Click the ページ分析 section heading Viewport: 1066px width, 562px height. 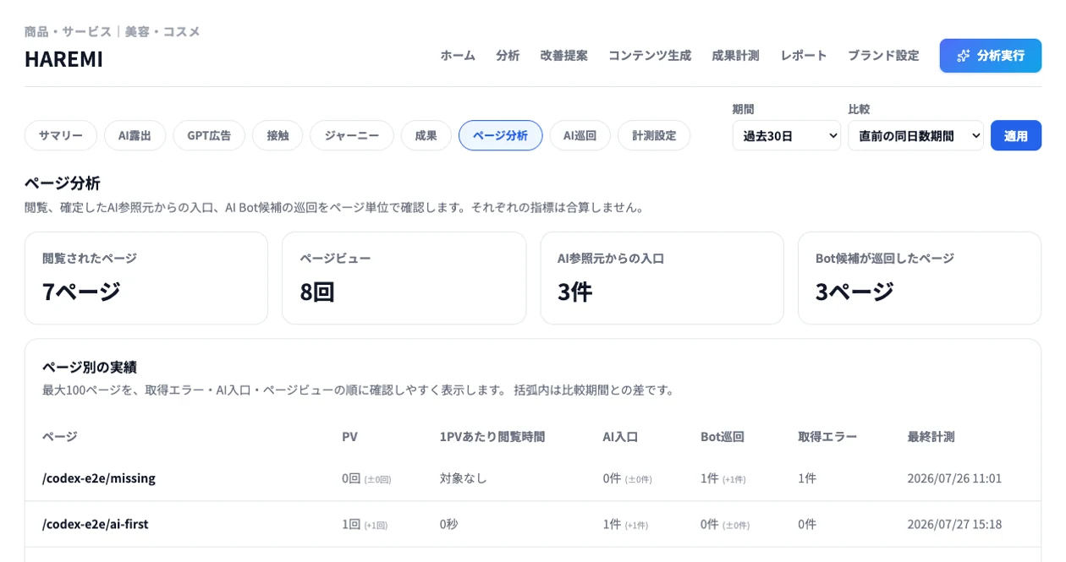click(x=63, y=183)
